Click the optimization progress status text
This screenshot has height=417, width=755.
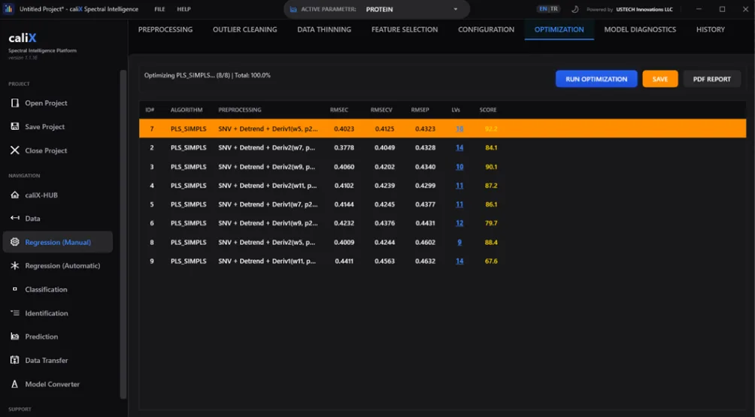click(x=207, y=76)
